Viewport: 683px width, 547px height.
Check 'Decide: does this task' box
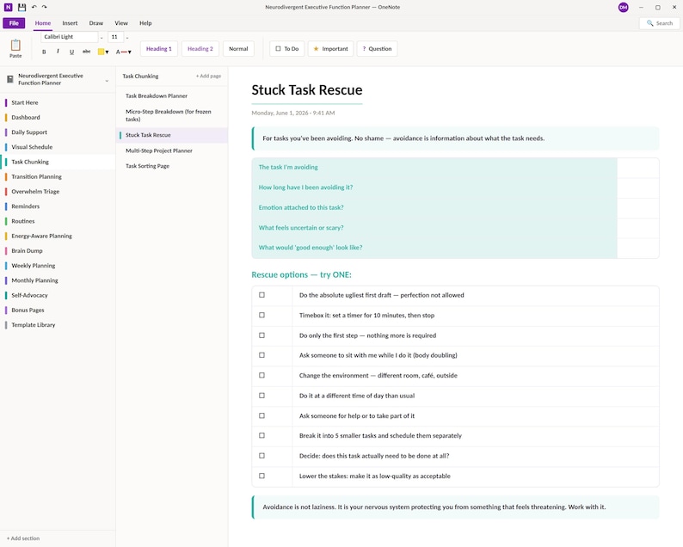coord(262,456)
